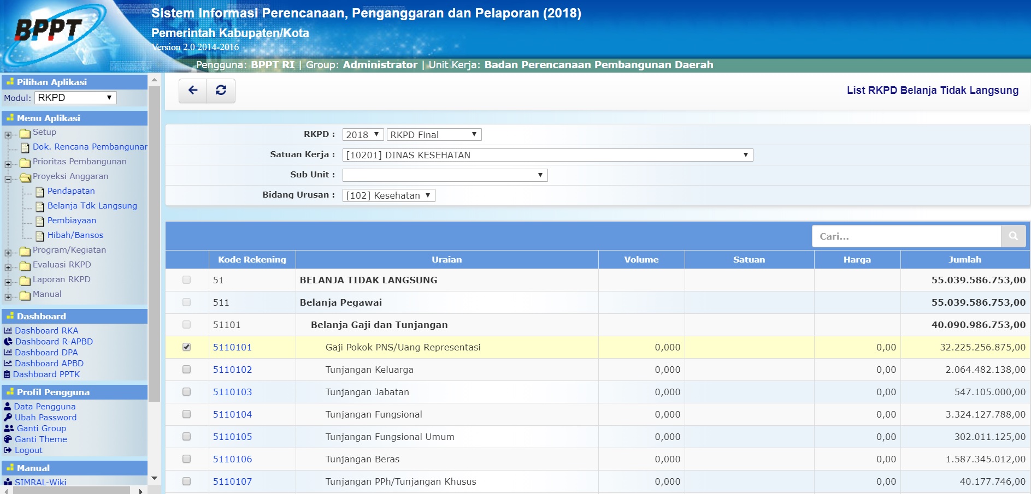1031x494 pixels.
Task: Uncheck the Gaji Pokok PNS/Uang Representasi checkbox
Action: click(x=187, y=347)
